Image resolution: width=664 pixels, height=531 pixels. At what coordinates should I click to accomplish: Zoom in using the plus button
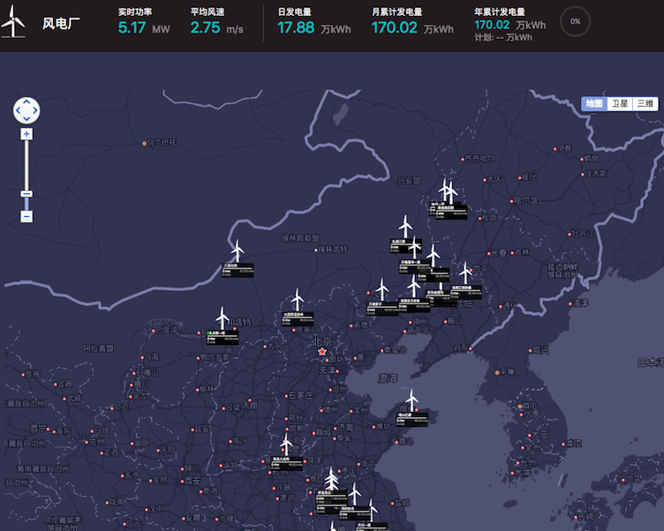pyautogui.click(x=26, y=134)
